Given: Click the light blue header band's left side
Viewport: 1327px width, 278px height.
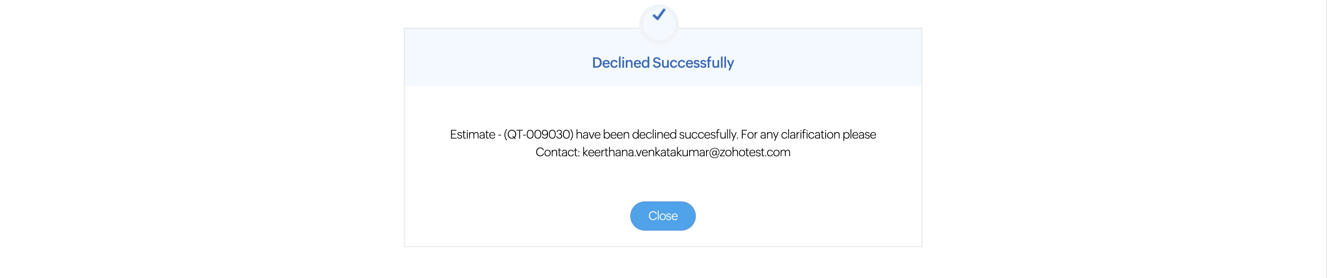Looking at the screenshot, I should (x=489, y=58).
